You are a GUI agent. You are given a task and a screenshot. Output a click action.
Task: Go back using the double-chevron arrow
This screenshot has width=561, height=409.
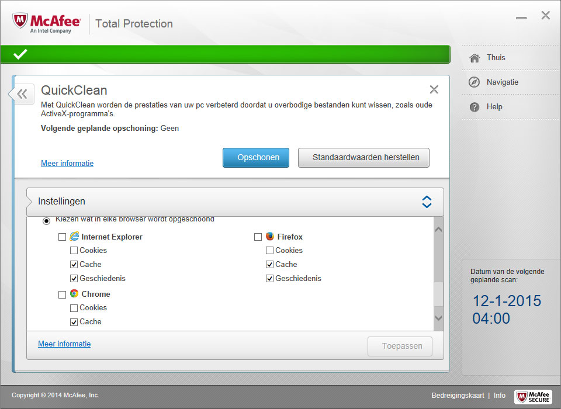point(22,94)
